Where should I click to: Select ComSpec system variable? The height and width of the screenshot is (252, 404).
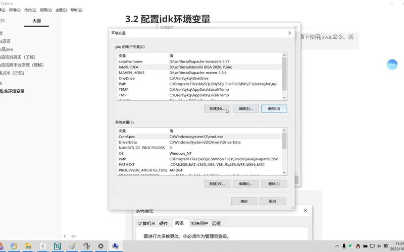click(x=199, y=137)
